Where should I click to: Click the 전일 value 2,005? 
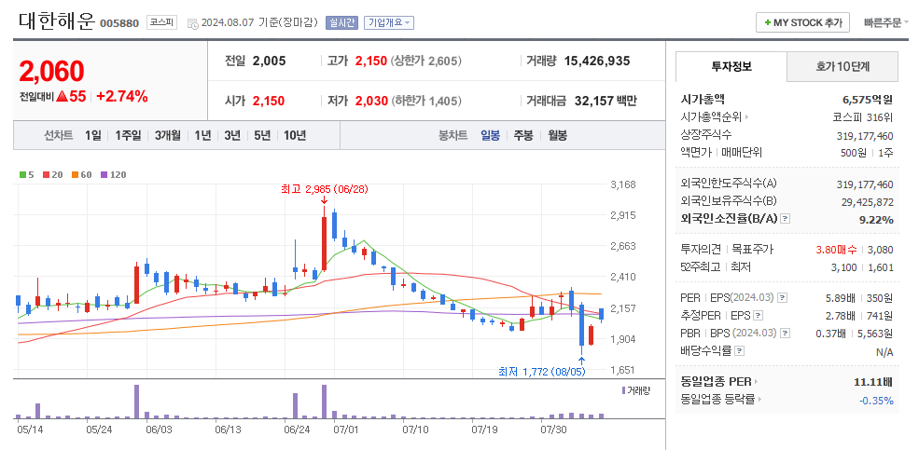(x=269, y=61)
